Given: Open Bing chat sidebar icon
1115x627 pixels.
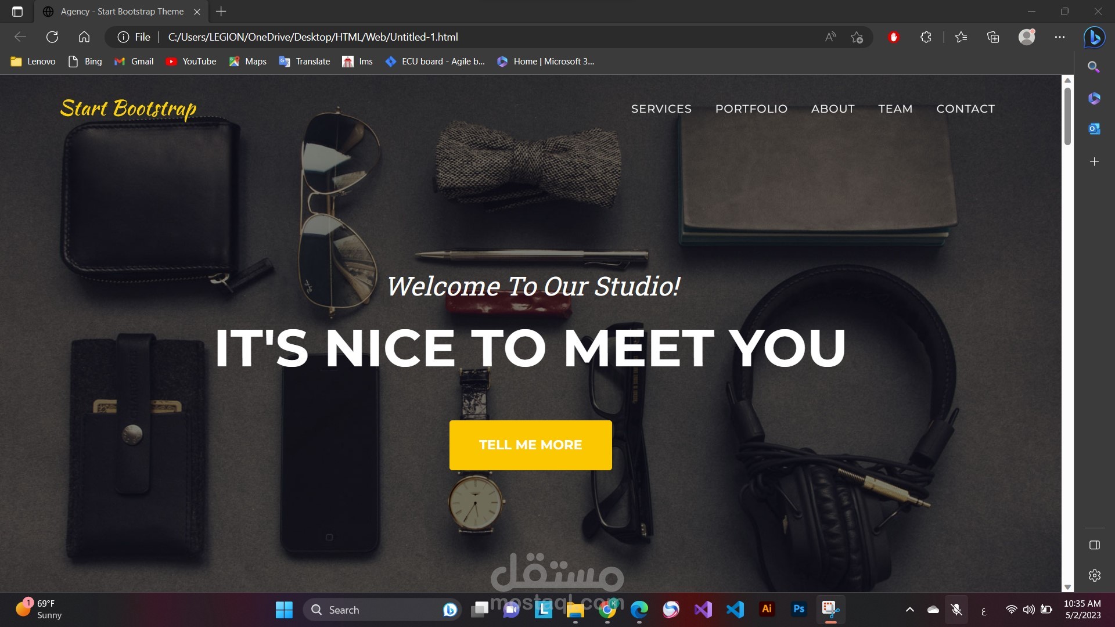Looking at the screenshot, I should (x=1094, y=37).
